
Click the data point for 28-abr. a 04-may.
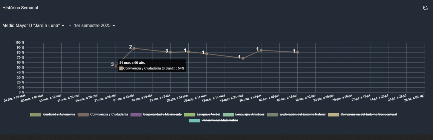tap(189, 52)
